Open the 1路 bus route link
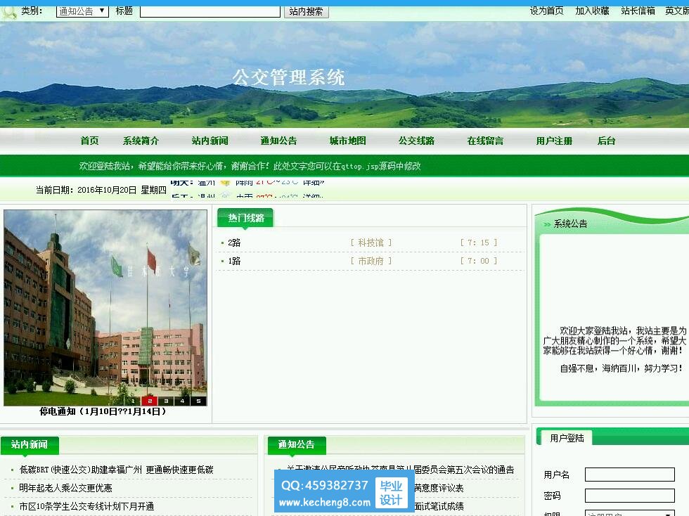The width and height of the screenshot is (689, 516). (x=234, y=261)
